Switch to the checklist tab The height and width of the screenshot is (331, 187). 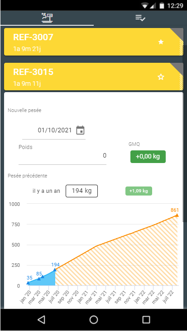click(x=140, y=18)
